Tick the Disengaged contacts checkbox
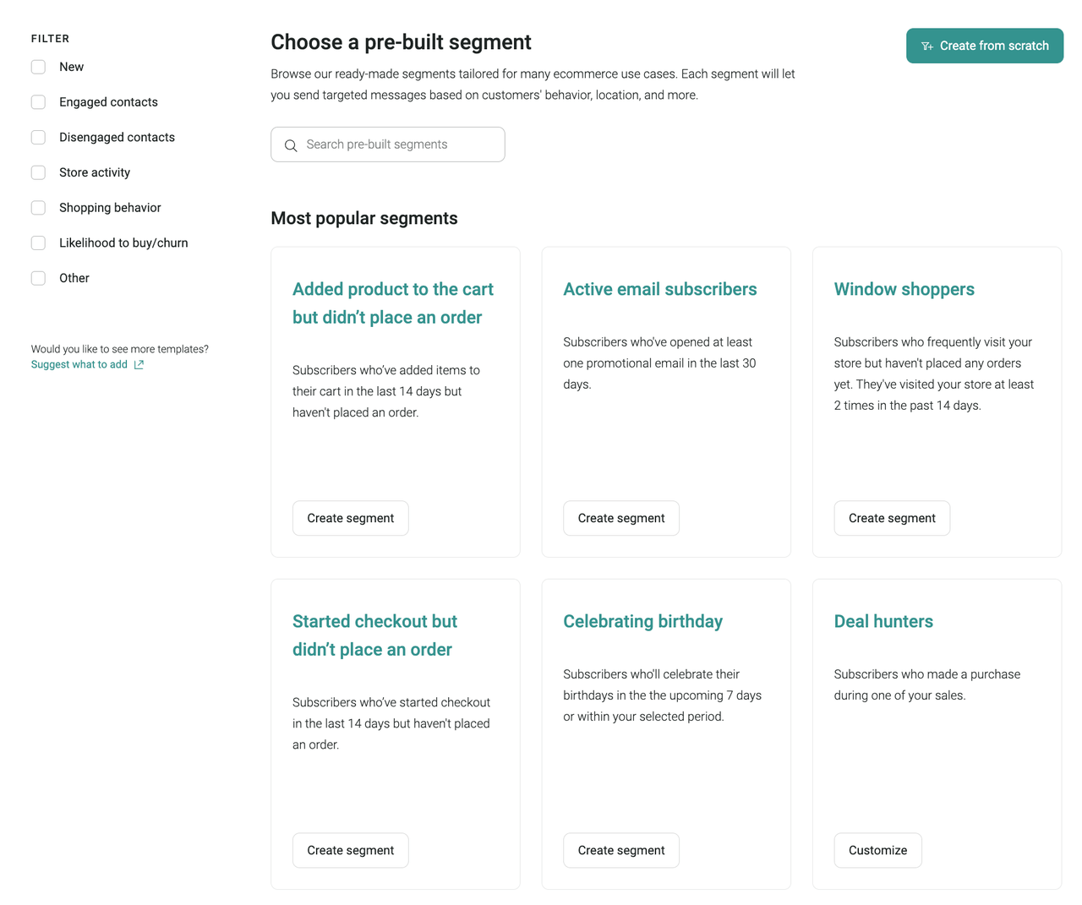 click(38, 137)
